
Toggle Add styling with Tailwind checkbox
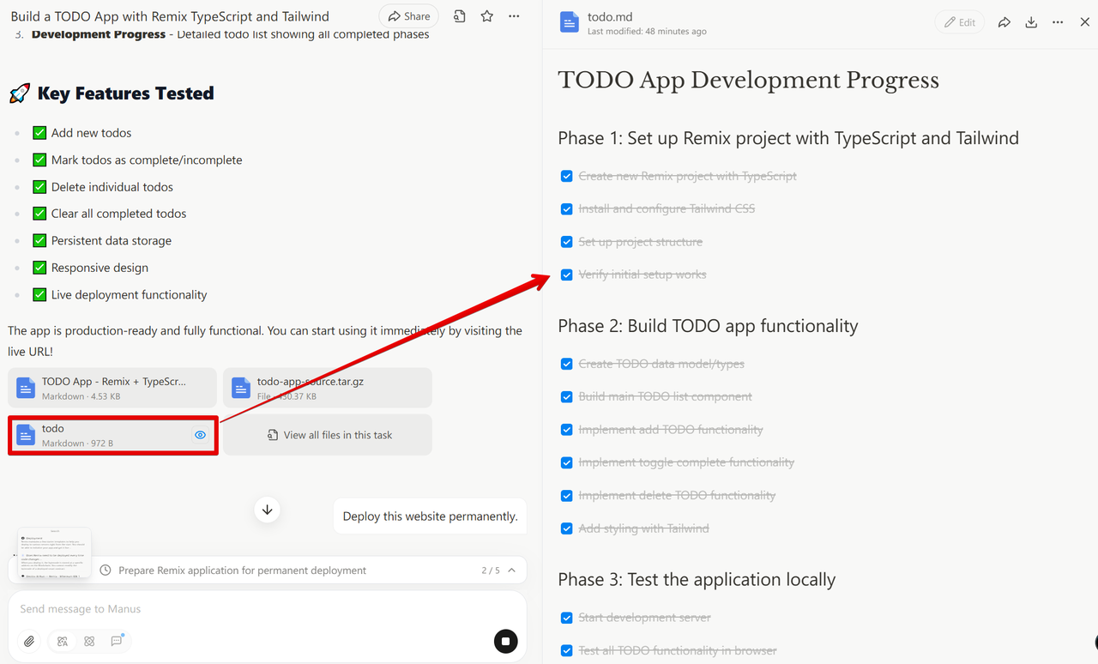567,528
